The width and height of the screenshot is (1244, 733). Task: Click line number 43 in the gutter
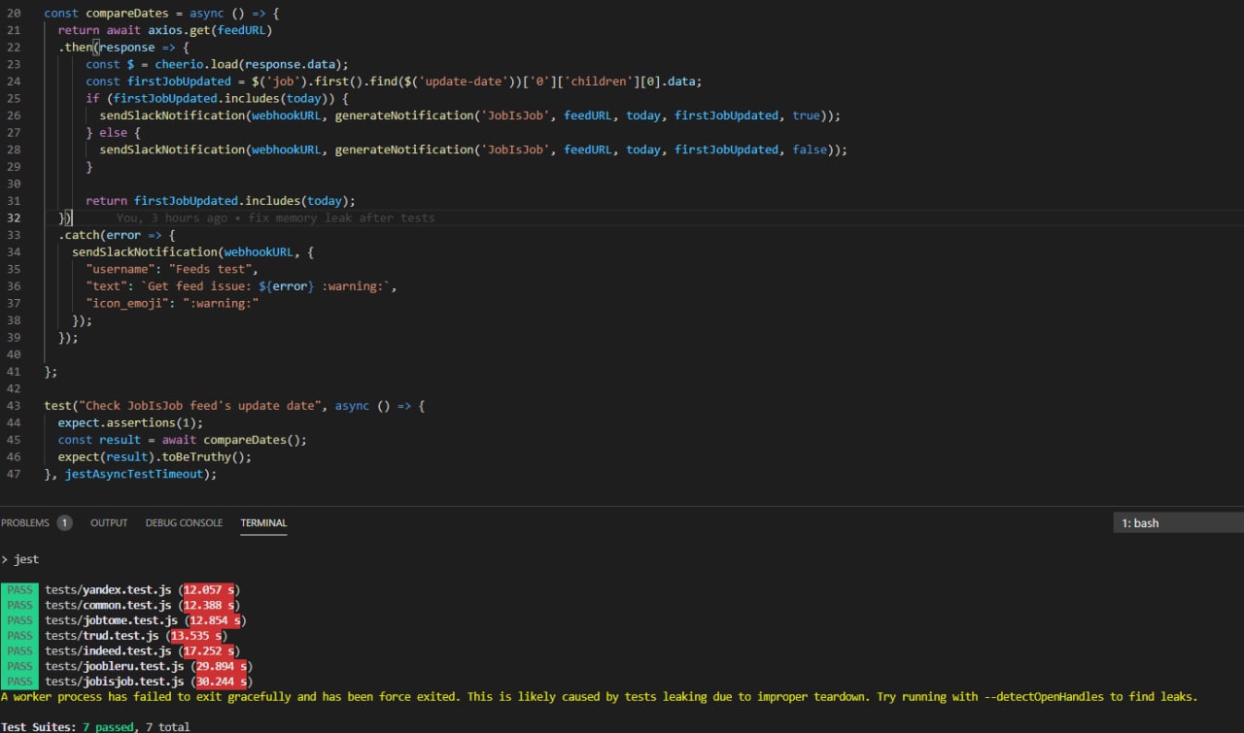click(14, 406)
